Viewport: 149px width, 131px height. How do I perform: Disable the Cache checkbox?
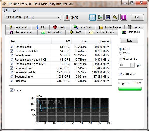[x=12, y=90]
